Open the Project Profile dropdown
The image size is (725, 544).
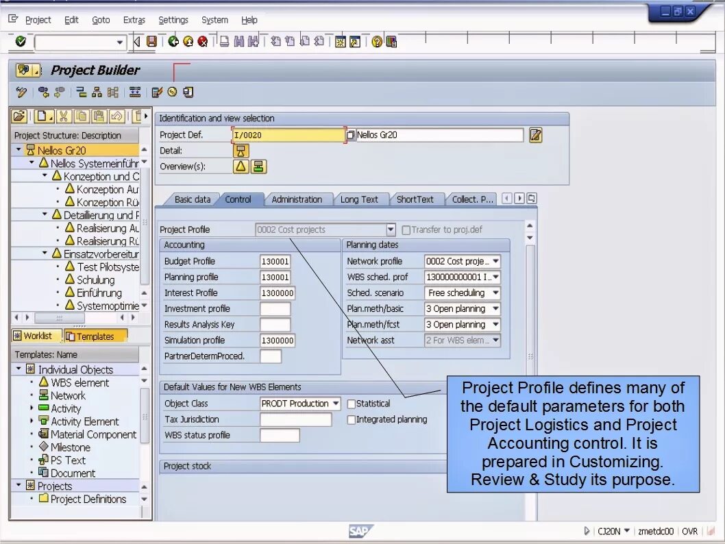click(391, 230)
